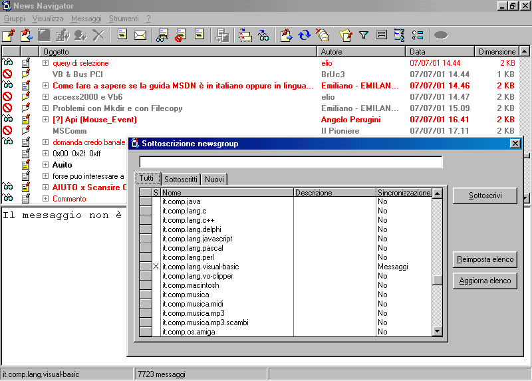This screenshot has width=532, height=381.
Task: Switch to the Sottoscritti tab
Action: coord(181,180)
